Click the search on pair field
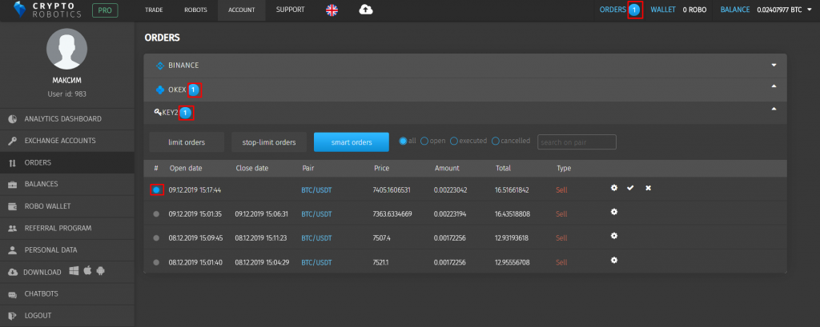The height and width of the screenshot is (327, 820). coord(577,142)
